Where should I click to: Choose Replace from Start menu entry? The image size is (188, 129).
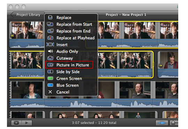click(x=71, y=24)
